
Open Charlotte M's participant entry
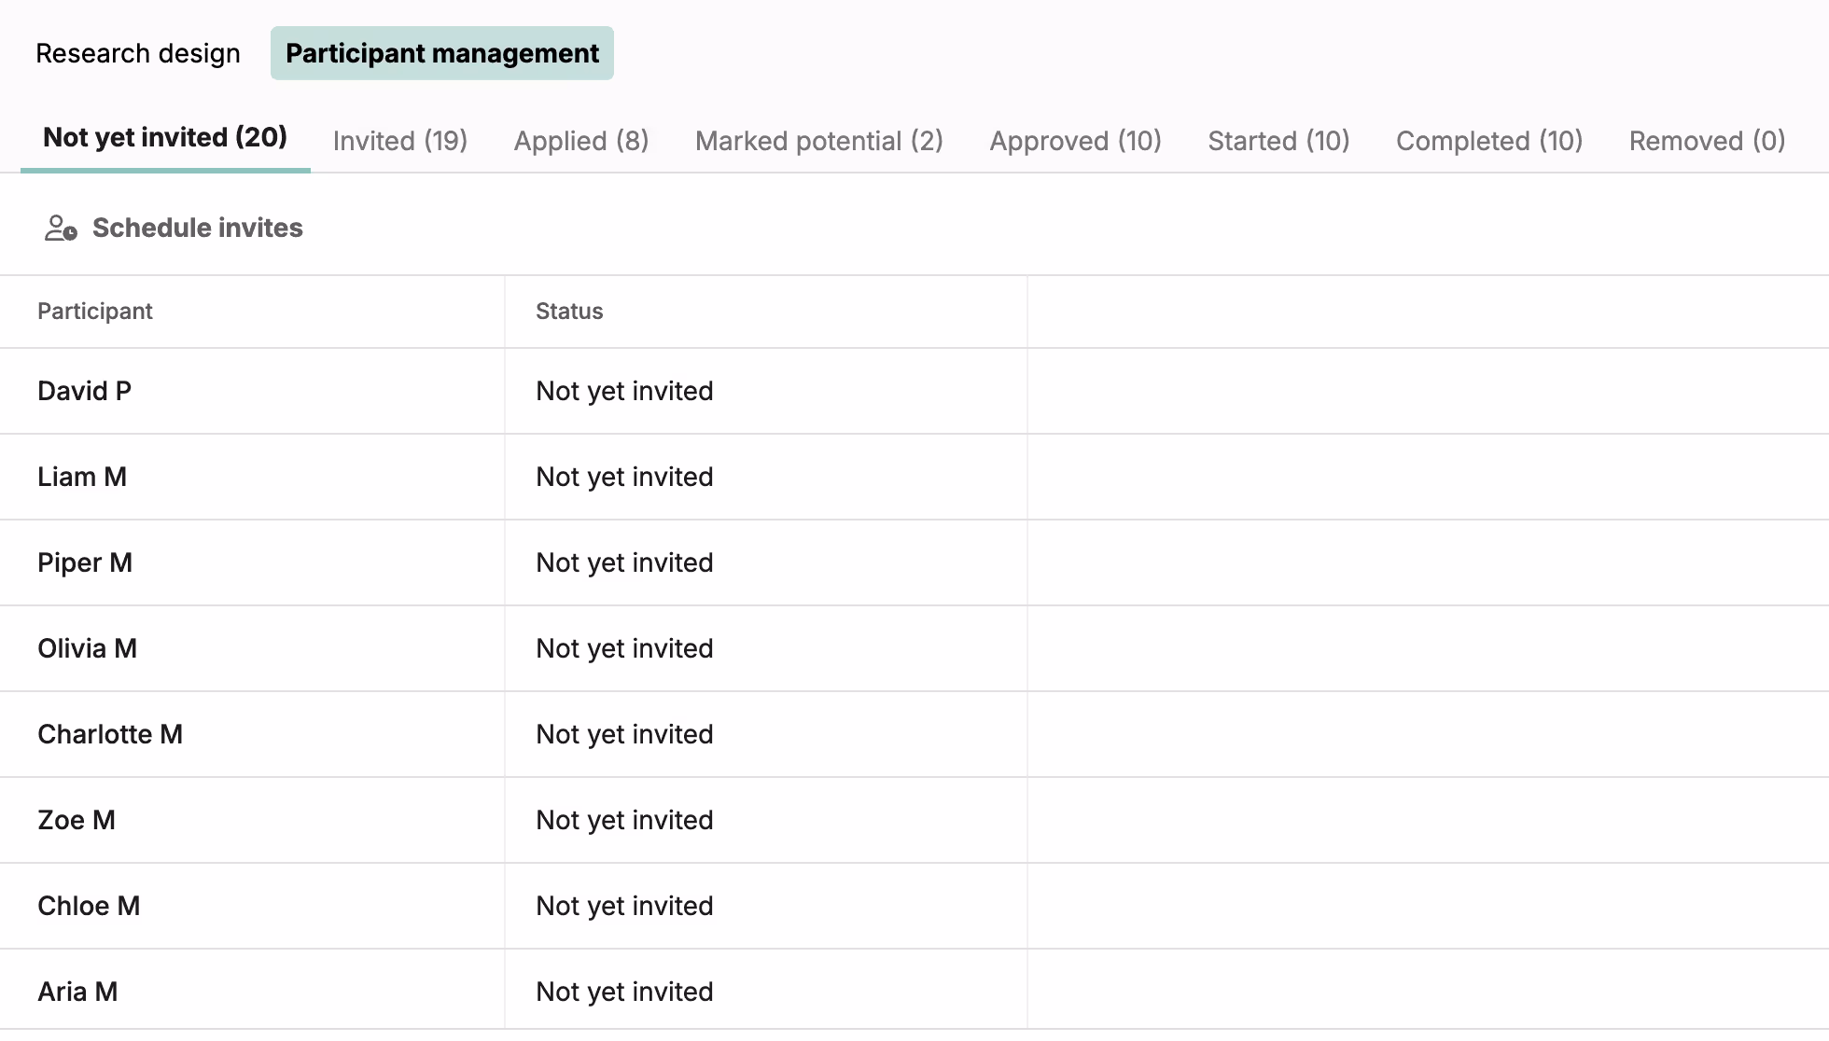pyautogui.click(x=110, y=734)
